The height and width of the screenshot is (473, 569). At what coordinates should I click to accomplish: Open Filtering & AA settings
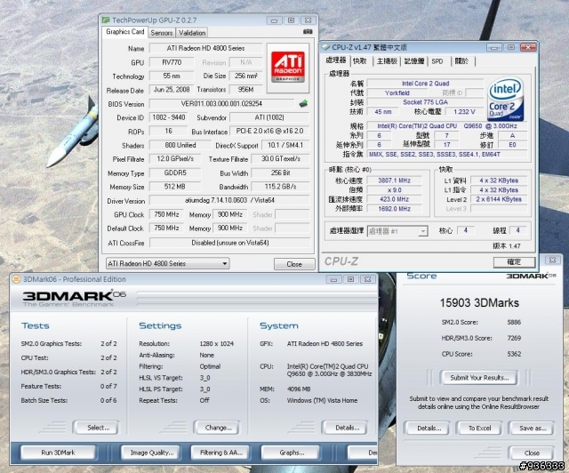tap(220, 453)
